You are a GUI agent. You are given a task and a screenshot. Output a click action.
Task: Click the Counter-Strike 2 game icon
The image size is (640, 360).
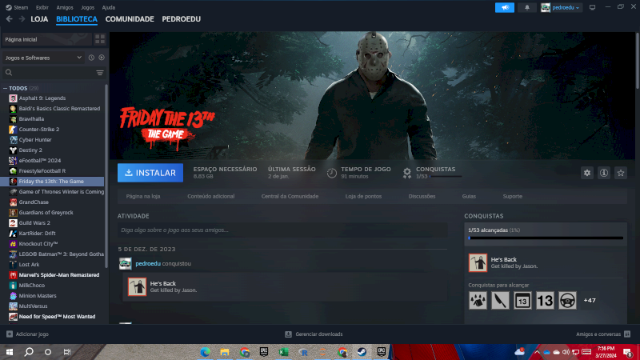pyautogui.click(x=13, y=129)
